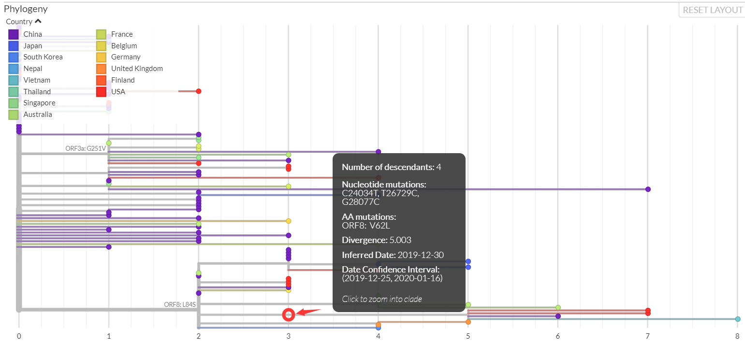This screenshot has width=745, height=344.
Task: Click the teal tip node at divergence 8
Action: tap(738, 319)
